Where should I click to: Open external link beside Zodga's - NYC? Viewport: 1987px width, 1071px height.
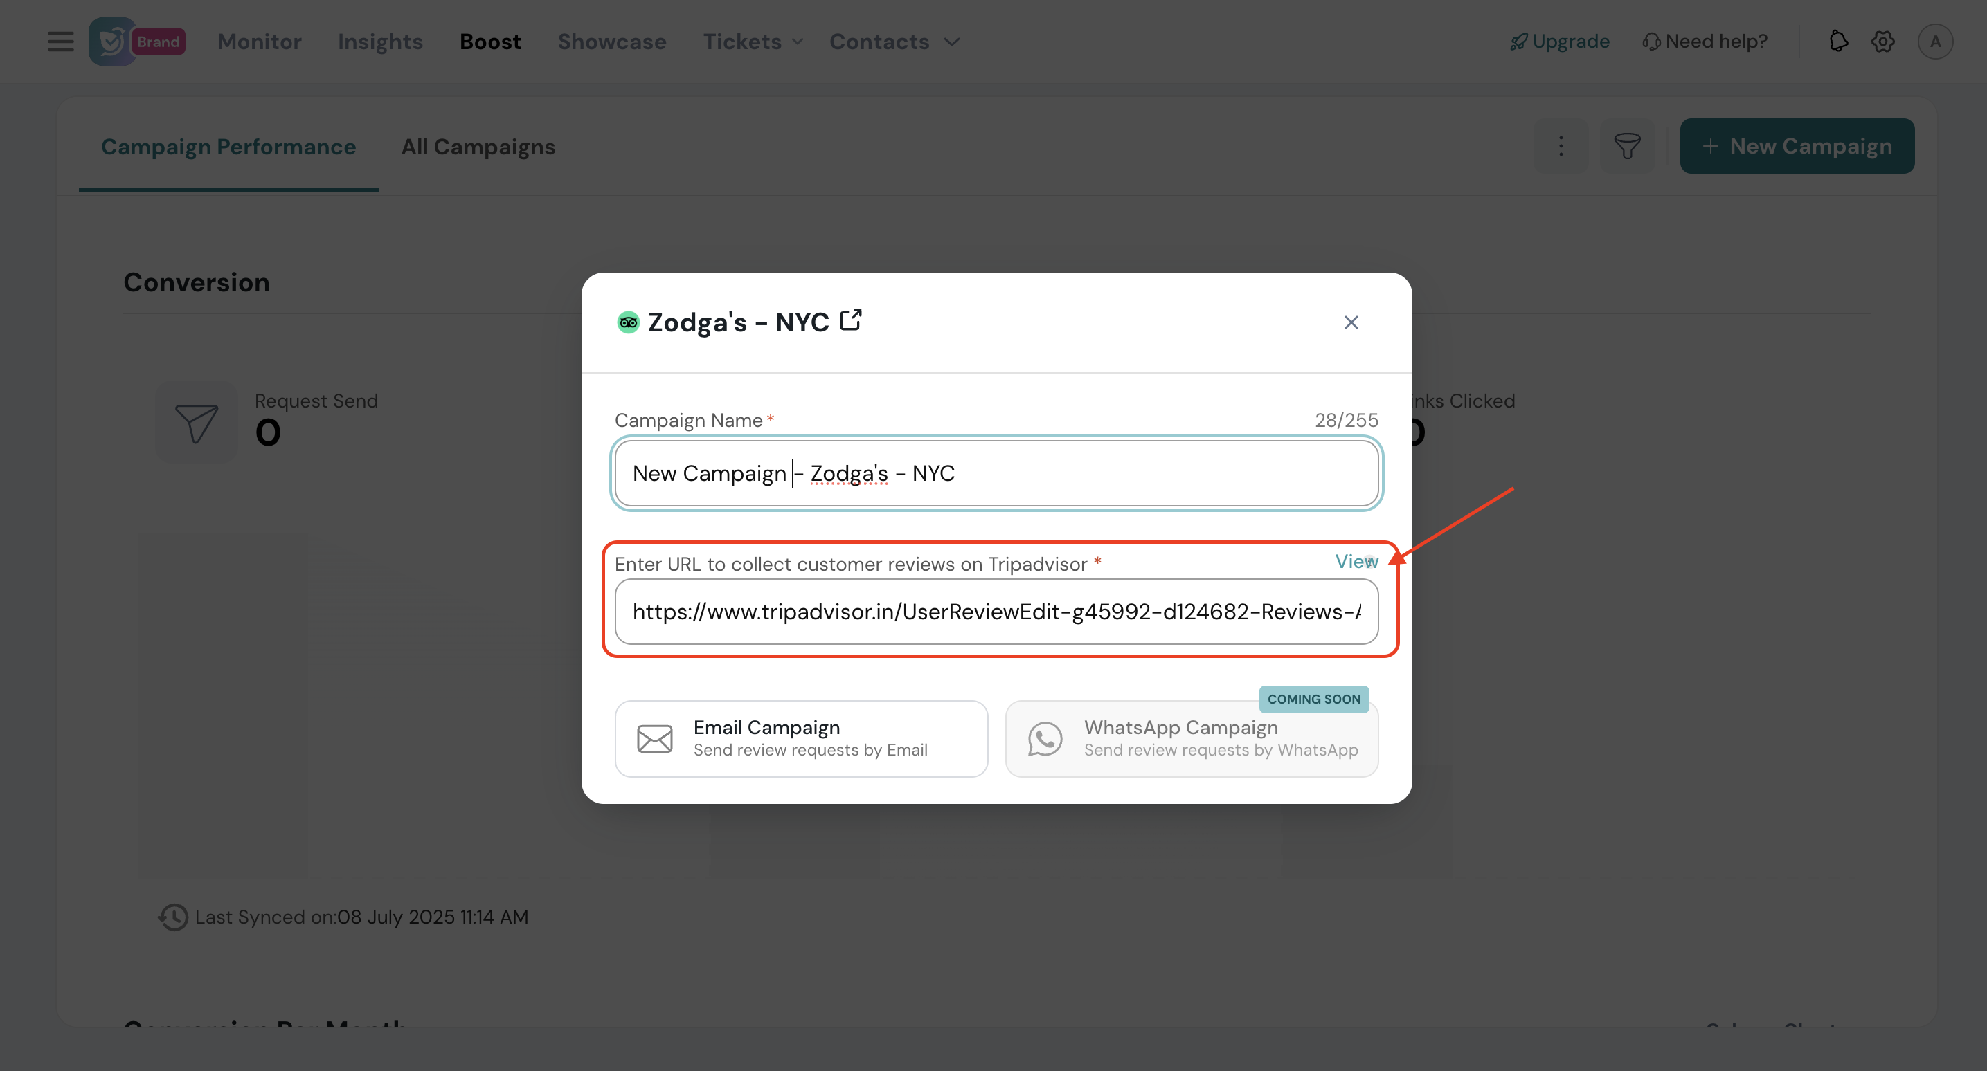tap(850, 320)
